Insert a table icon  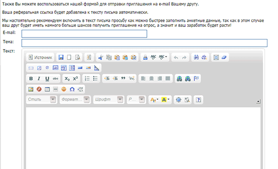47,89
